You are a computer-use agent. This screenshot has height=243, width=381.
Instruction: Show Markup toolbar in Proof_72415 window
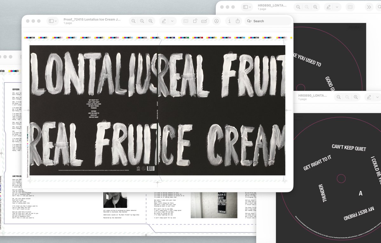click(x=217, y=21)
